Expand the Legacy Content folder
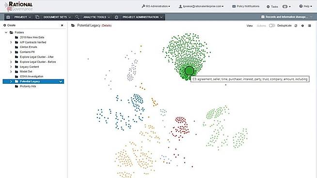This screenshot has width=317, height=178. 11,67
